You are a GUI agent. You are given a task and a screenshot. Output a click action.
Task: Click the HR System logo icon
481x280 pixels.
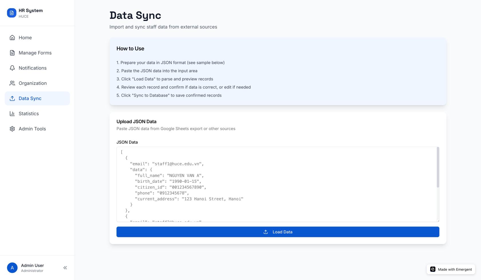pyautogui.click(x=11, y=13)
